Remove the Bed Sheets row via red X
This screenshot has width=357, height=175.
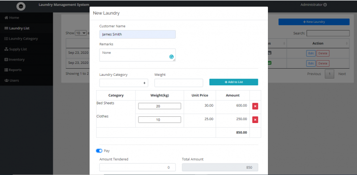(255, 106)
